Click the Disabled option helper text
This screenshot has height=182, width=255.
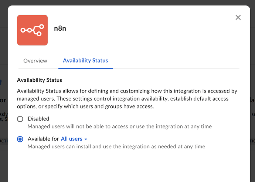(x=120, y=127)
